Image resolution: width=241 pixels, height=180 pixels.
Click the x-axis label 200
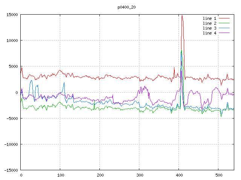100,175
